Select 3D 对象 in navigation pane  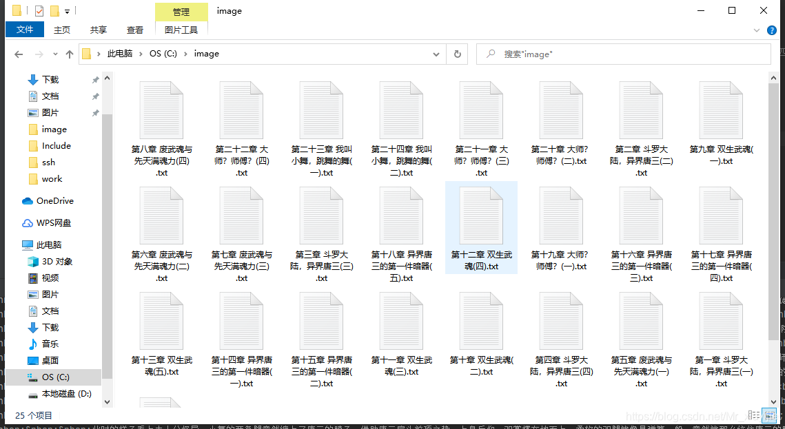coord(57,262)
